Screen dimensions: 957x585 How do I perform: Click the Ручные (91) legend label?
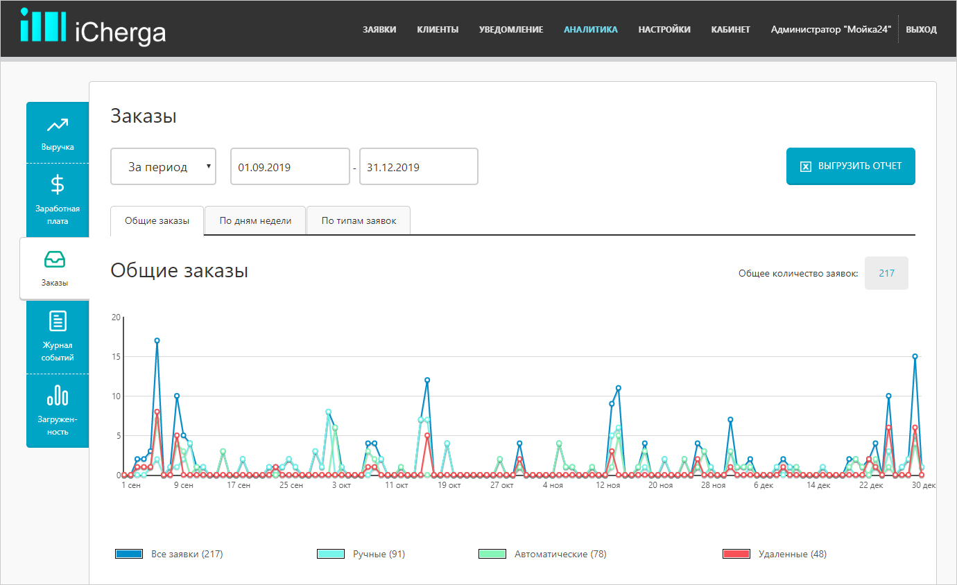[x=379, y=554]
